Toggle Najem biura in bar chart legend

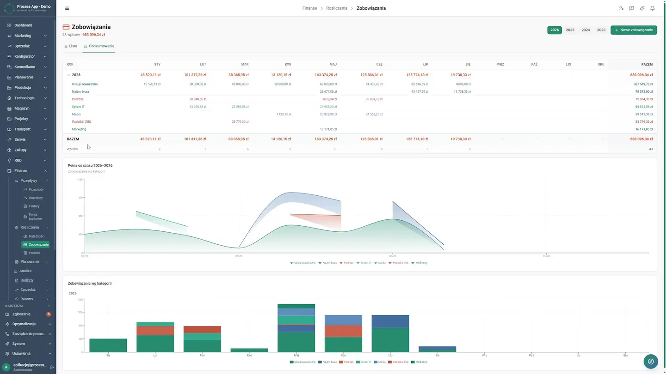tap(327, 362)
